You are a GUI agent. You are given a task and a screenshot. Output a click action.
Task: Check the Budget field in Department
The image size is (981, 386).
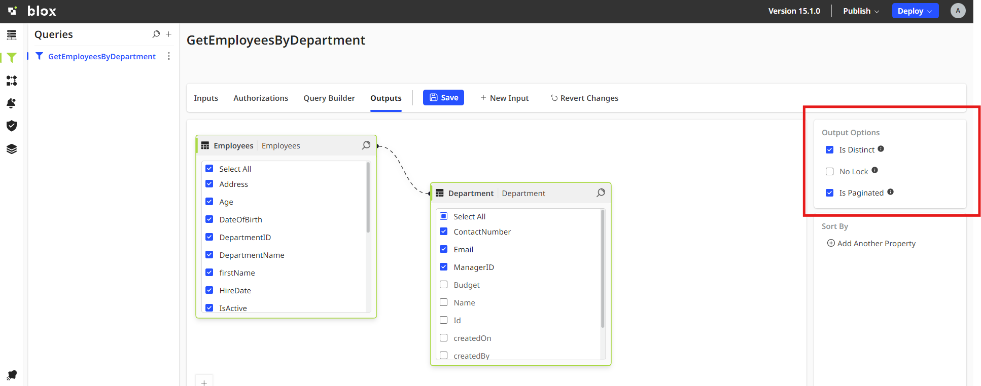pyautogui.click(x=444, y=285)
